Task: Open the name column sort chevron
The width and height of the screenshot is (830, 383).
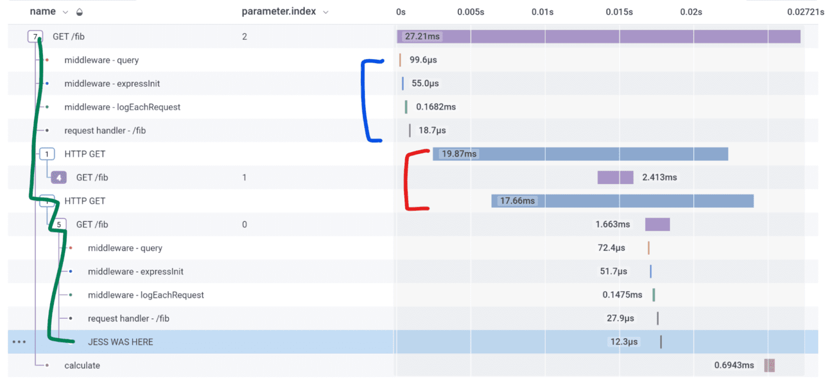Action: (66, 12)
